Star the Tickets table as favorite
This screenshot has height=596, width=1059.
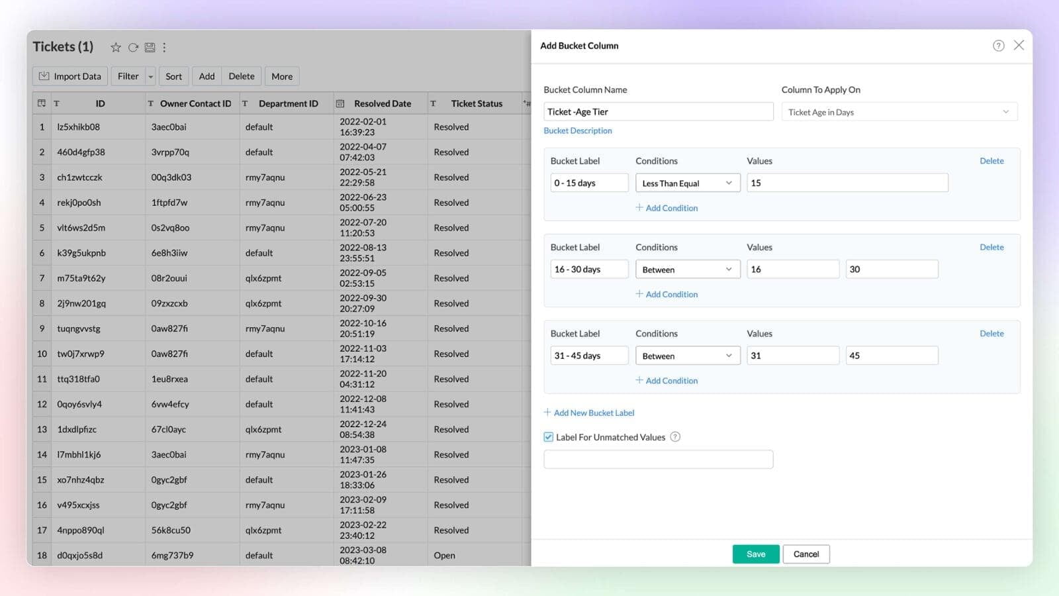(x=116, y=48)
